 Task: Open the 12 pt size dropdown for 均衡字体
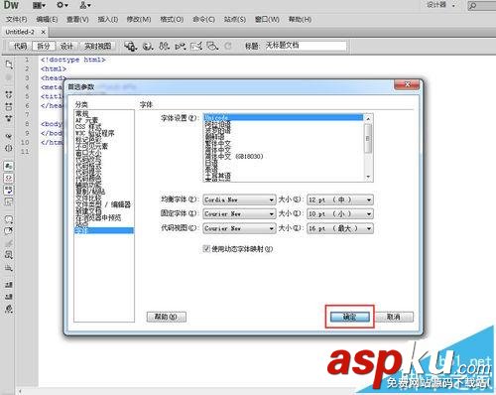pyautogui.click(x=340, y=199)
